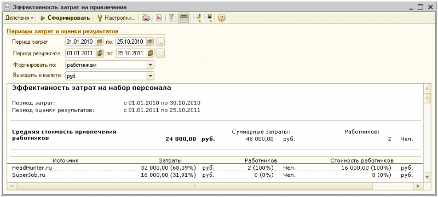Open Настройки settings dialog
Image resolution: width=438 pixels, height=197 pixels.
click(116, 18)
